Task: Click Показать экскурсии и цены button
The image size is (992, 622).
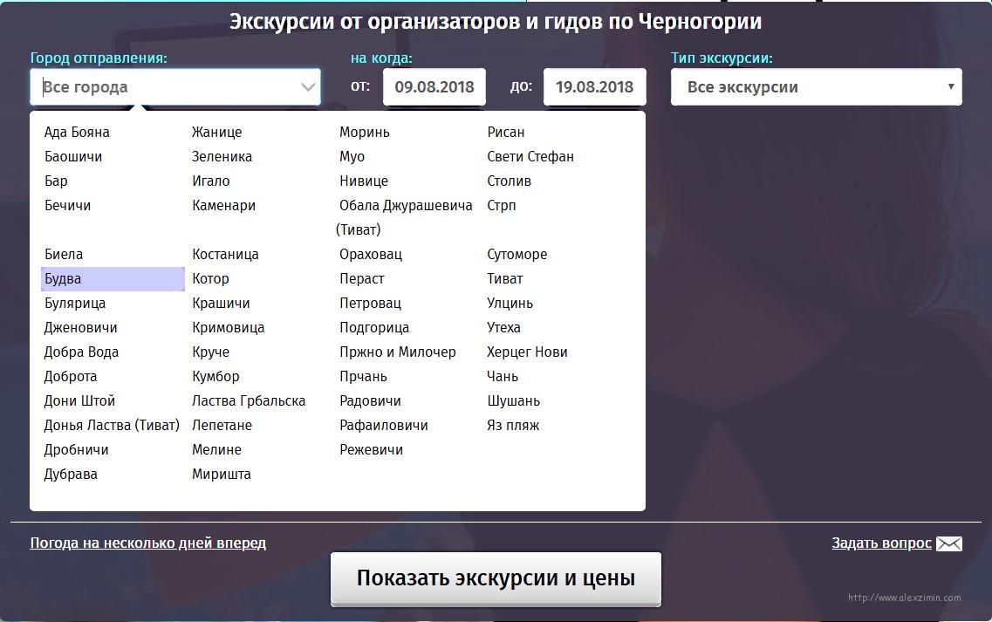Action: [496, 578]
